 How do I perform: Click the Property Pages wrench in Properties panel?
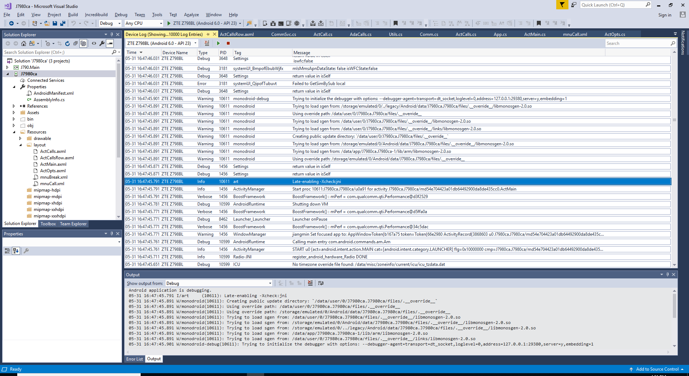(x=26, y=251)
